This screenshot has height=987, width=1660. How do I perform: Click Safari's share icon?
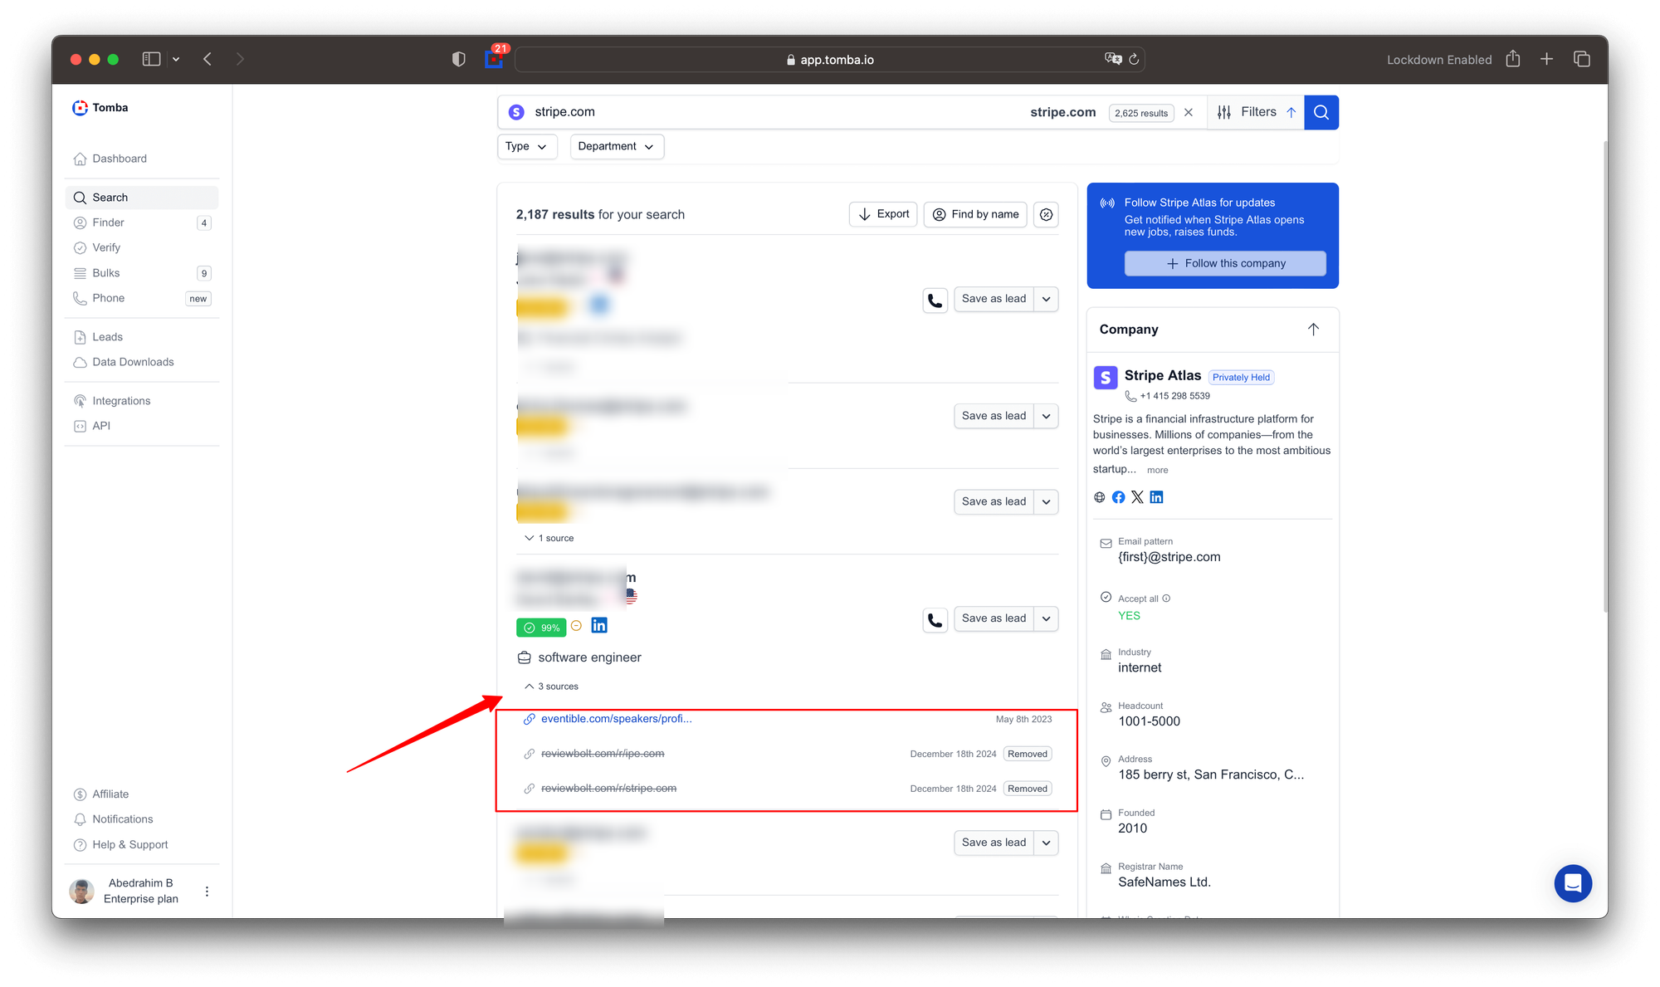[1512, 59]
